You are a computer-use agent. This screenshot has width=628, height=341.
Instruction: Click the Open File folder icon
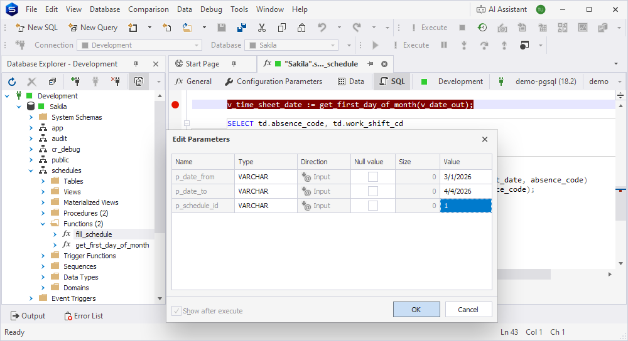point(187,28)
